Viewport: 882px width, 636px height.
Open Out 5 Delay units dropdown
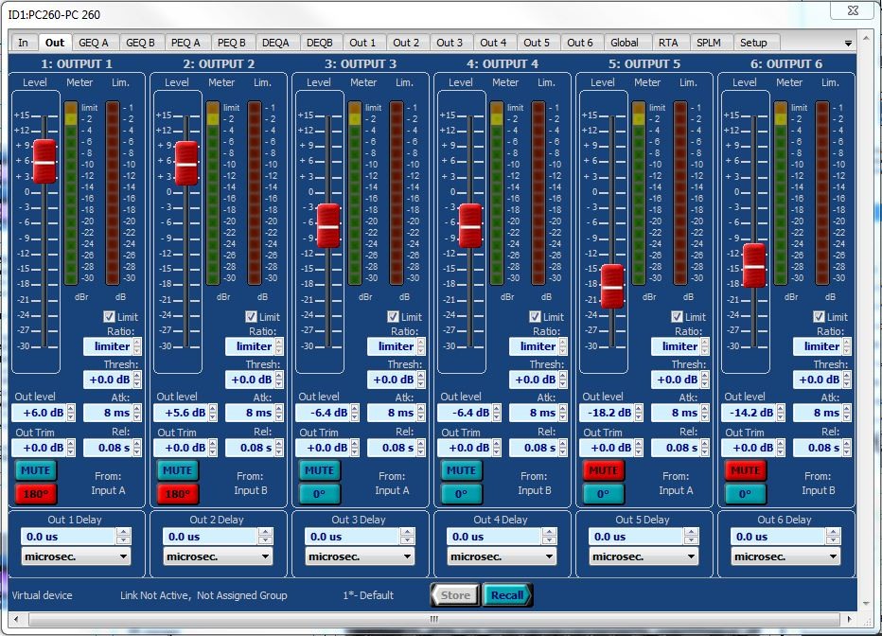tap(644, 556)
